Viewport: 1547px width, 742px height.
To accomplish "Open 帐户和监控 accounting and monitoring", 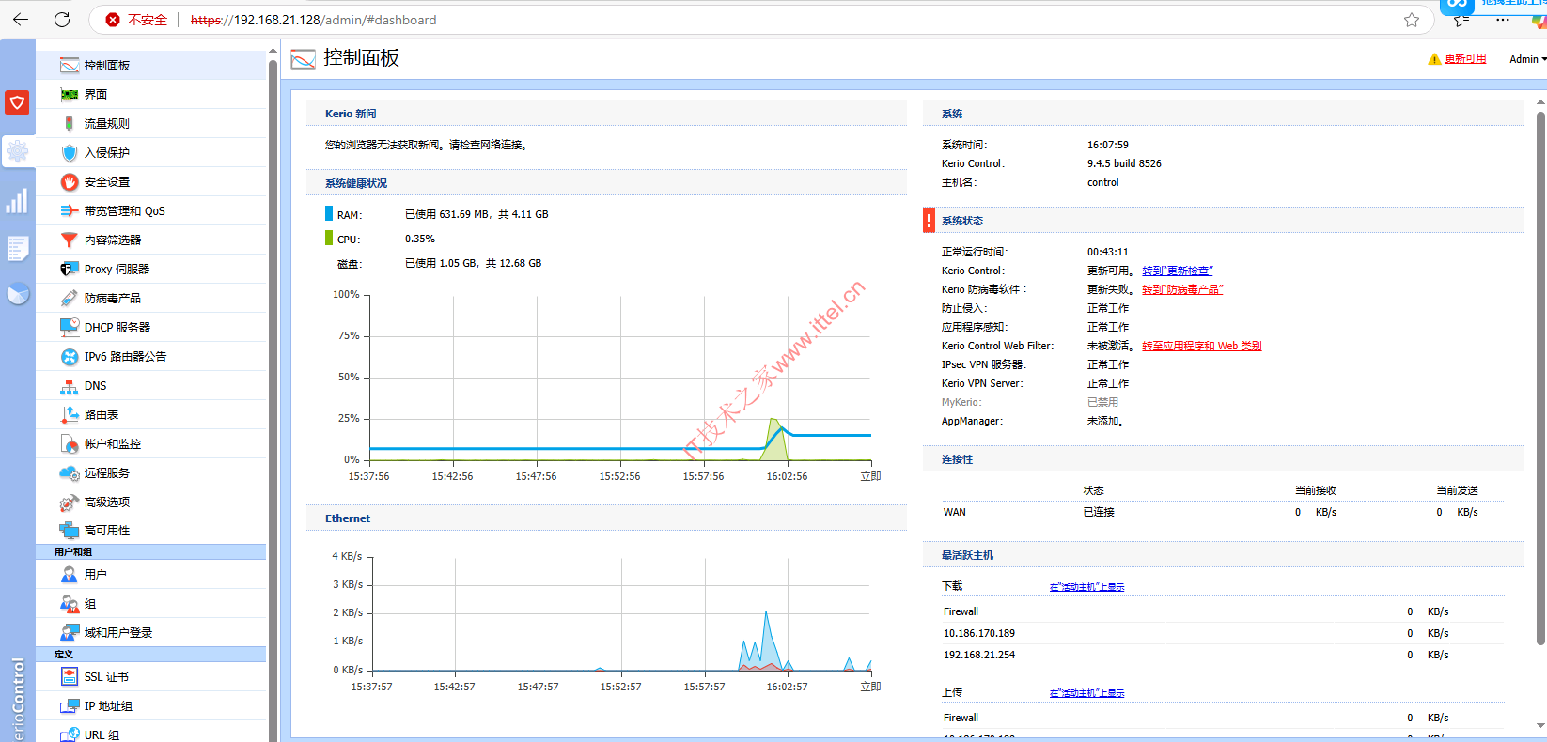I will click(150, 443).
